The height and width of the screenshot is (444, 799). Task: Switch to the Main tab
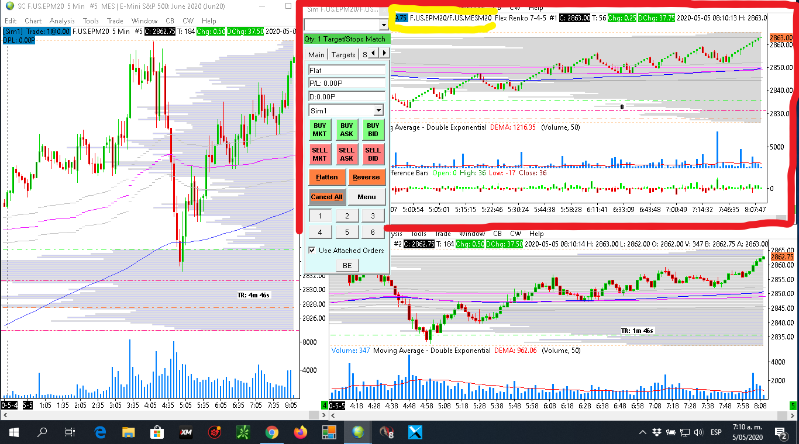316,54
